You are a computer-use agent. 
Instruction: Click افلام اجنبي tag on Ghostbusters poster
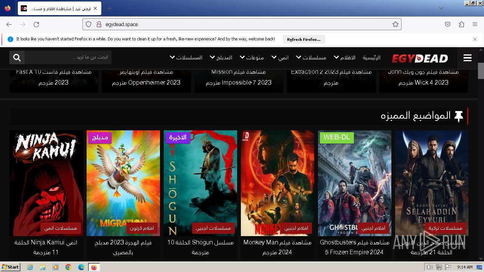[373, 228]
